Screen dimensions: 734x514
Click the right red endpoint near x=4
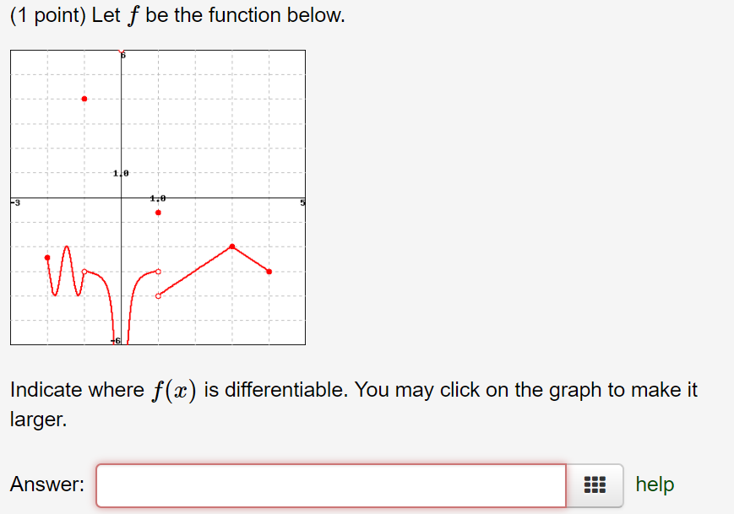click(x=269, y=270)
